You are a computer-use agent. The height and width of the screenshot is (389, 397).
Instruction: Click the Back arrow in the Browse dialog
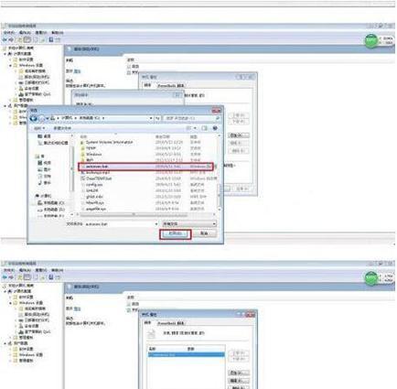coord(34,118)
